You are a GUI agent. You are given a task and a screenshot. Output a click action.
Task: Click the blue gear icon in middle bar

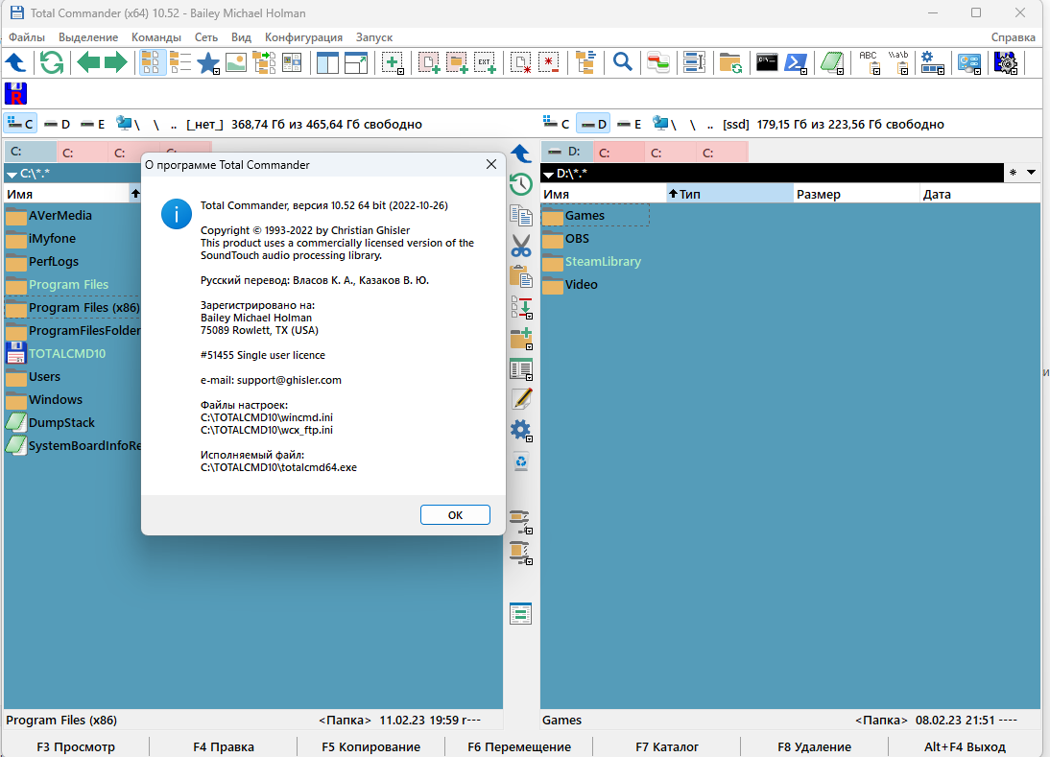521,431
